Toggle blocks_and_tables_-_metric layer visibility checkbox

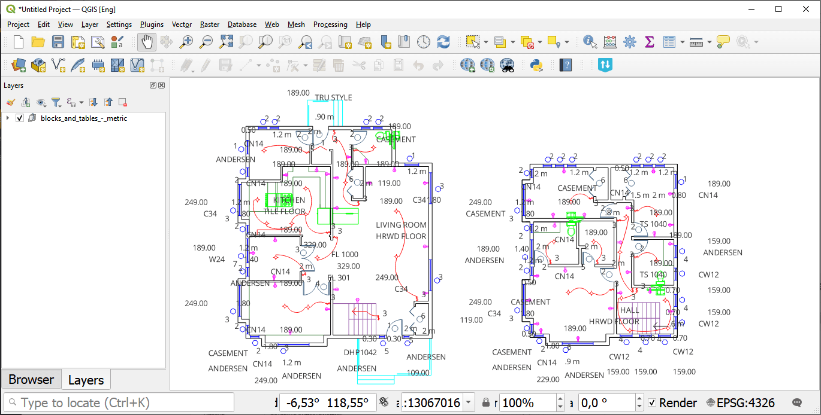20,118
